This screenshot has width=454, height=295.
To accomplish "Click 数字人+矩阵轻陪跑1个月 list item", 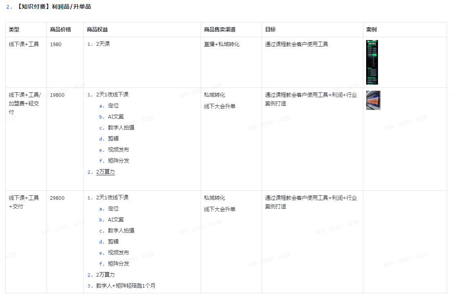I will coord(125,286).
